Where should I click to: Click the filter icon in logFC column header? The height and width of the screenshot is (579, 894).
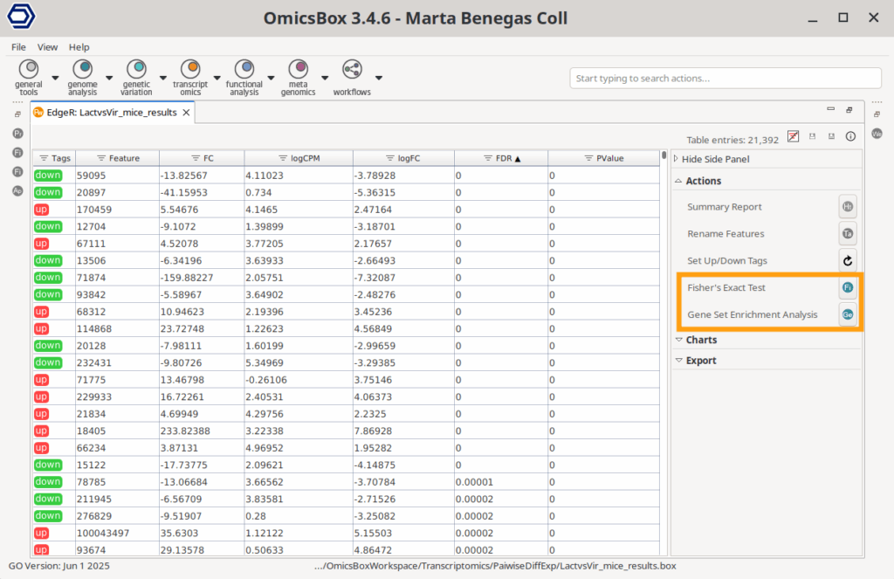(x=390, y=158)
